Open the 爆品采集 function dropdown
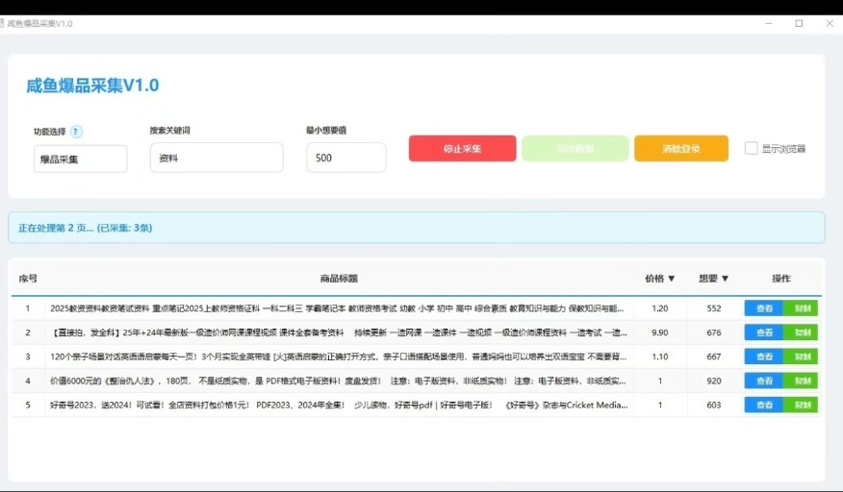The height and width of the screenshot is (492, 843). (x=81, y=159)
